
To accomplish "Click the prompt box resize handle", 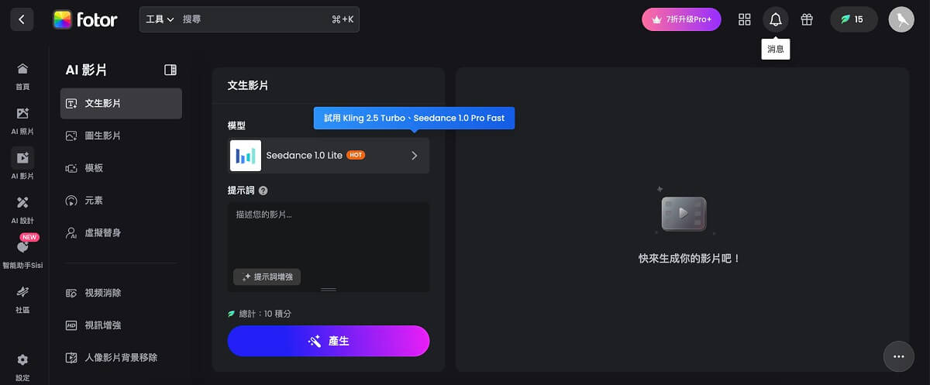I will pos(329,289).
